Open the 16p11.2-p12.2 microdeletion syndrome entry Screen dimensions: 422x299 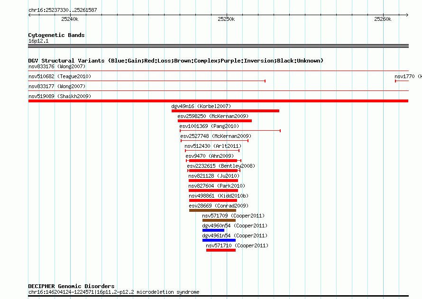pyautogui.click(x=114, y=292)
